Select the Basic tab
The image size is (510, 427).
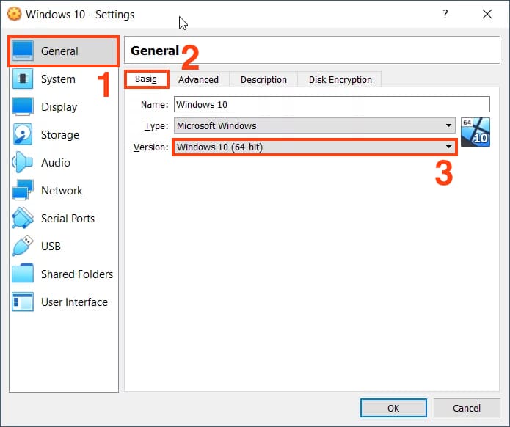[146, 79]
